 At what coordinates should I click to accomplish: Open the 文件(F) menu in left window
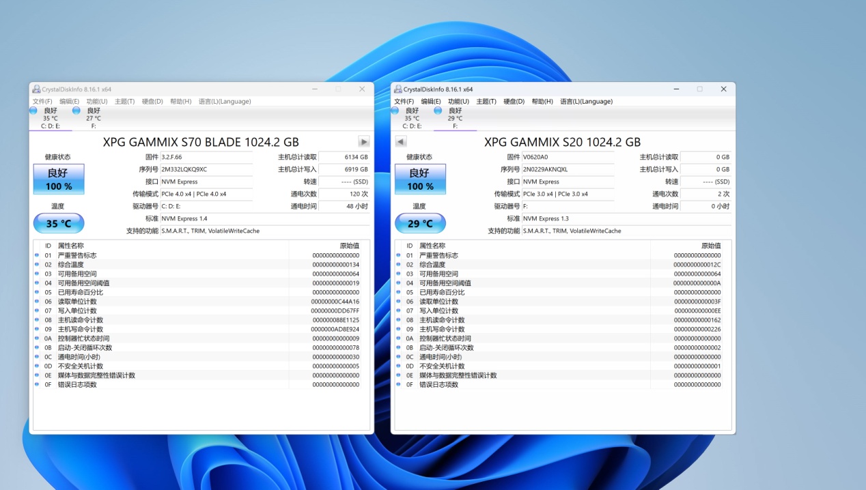(43, 101)
